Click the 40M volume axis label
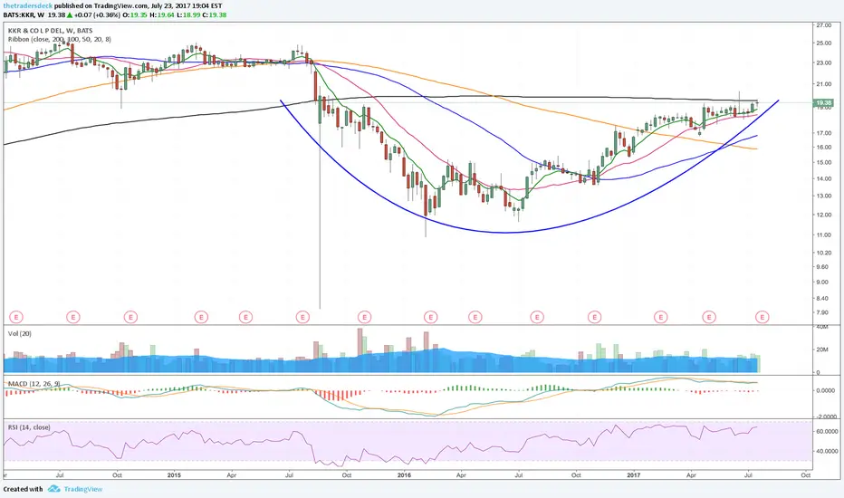Image resolution: width=844 pixels, height=498 pixels. point(822,327)
